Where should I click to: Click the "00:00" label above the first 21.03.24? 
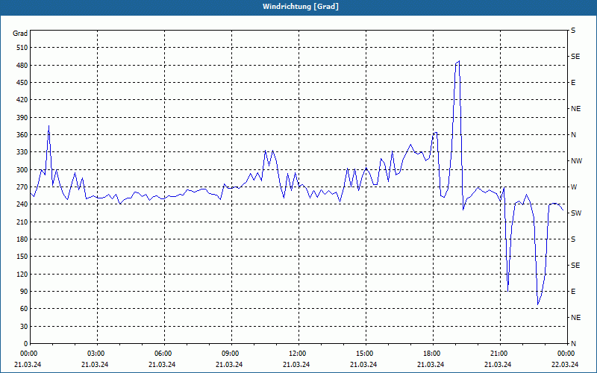pos(28,354)
